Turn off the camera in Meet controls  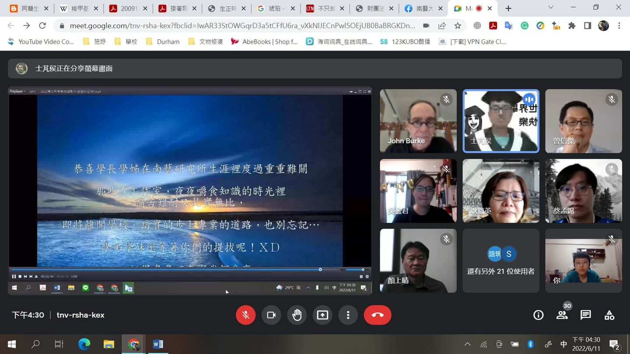tap(271, 315)
